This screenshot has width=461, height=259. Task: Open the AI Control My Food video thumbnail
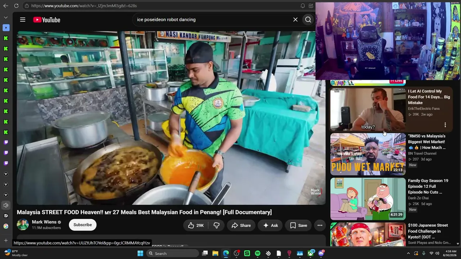[368, 109]
